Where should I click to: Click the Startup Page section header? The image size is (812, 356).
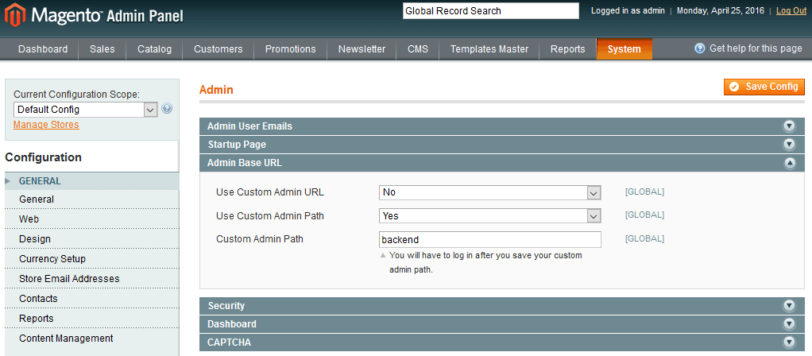(502, 144)
